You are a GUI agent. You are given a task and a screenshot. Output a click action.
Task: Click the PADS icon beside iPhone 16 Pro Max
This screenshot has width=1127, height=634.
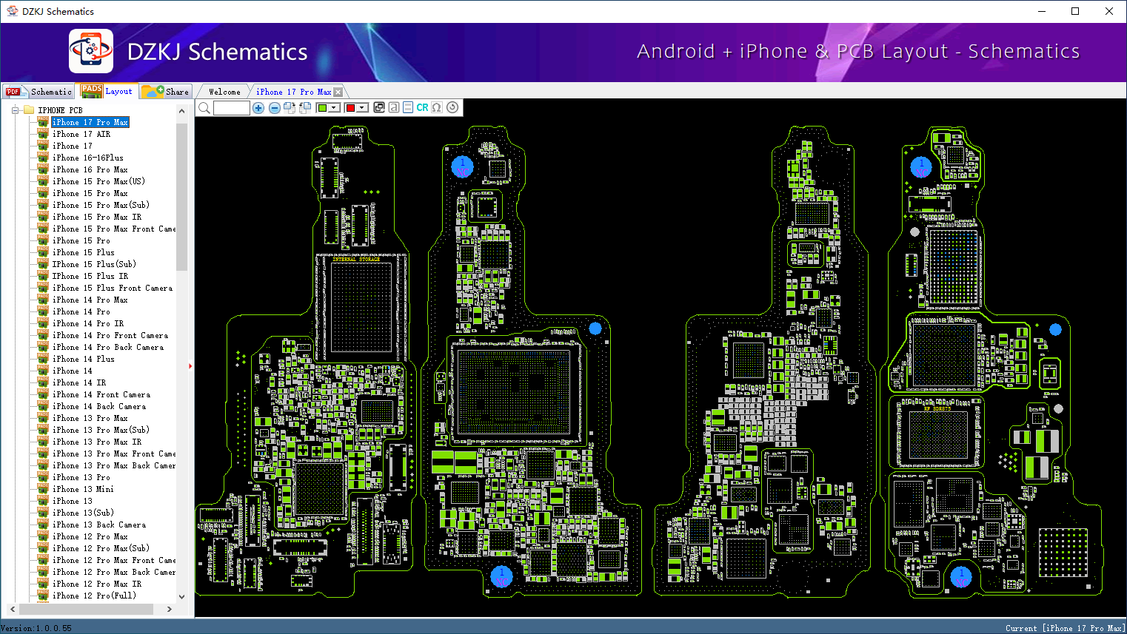(x=43, y=169)
